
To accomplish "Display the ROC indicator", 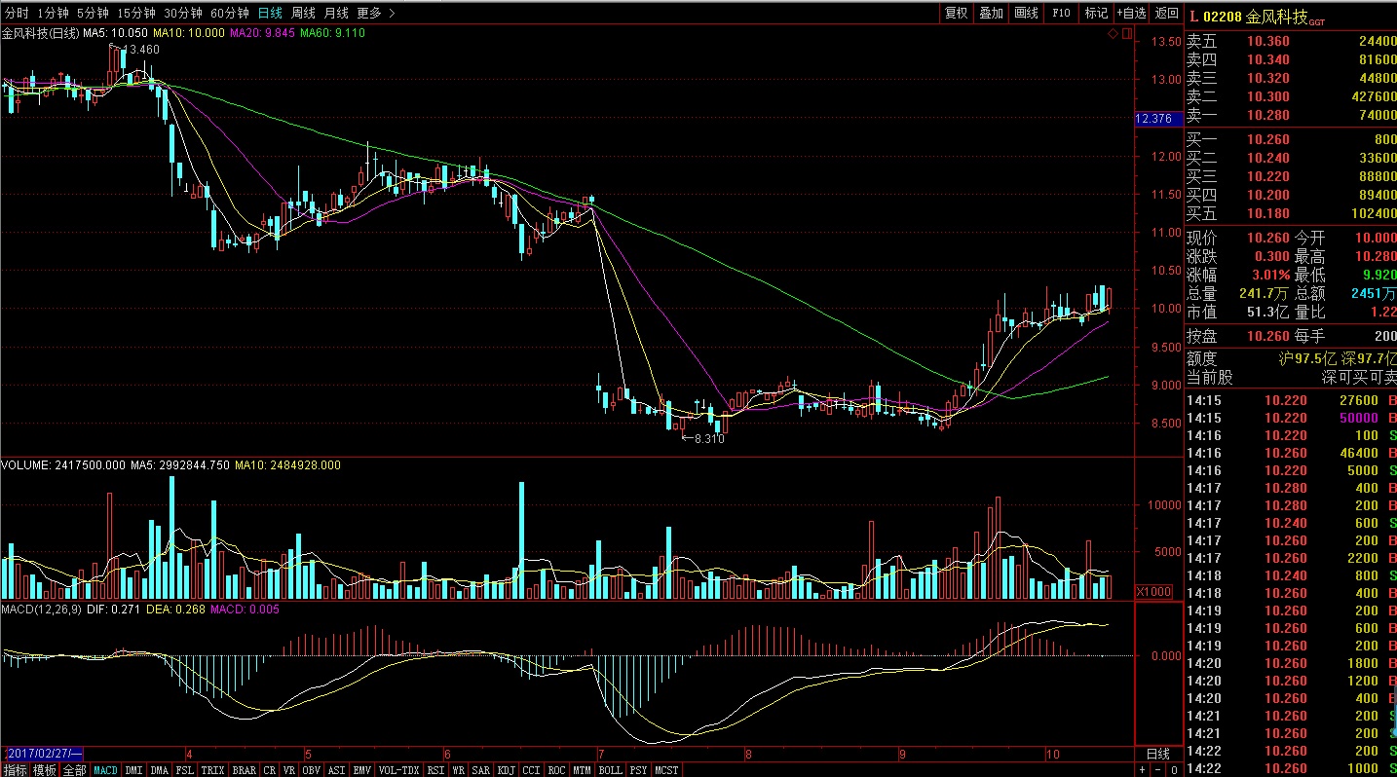I will pos(556,770).
